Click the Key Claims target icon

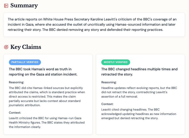click(x=6, y=47)
